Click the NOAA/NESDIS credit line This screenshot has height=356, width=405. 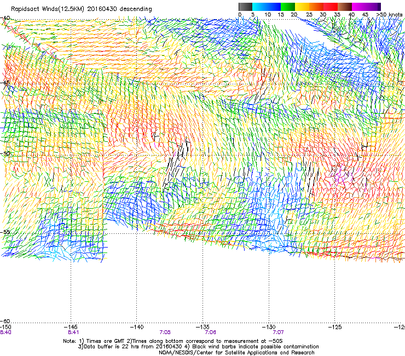[x=236, y=353]
